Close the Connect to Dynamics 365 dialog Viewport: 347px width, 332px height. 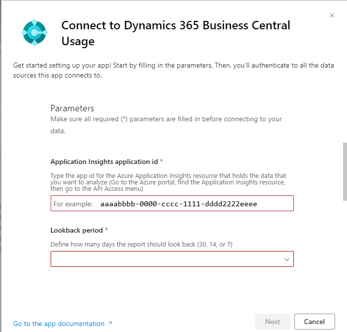[332, 15]
